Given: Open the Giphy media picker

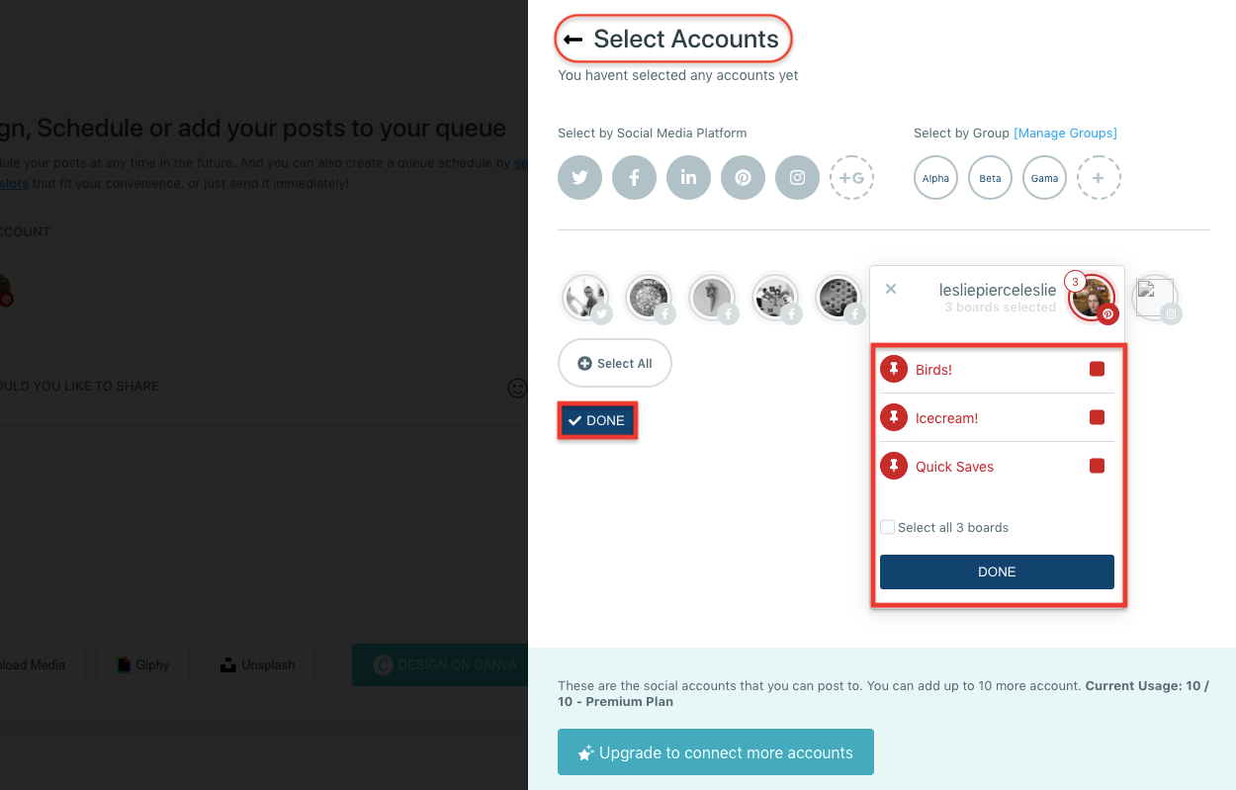Looking at the screenshot, I should 142,664.
